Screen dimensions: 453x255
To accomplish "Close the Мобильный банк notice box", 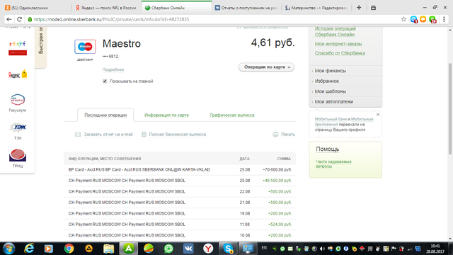I will point(378,115).
